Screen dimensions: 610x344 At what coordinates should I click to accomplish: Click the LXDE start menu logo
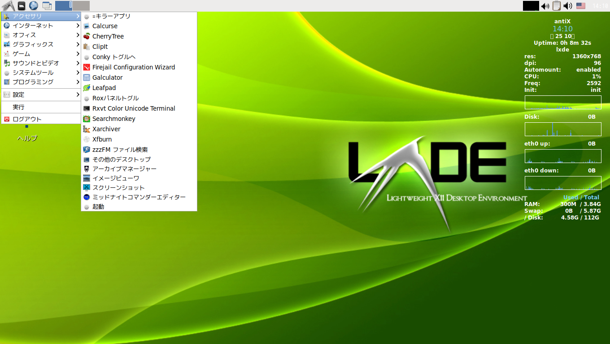8,6
